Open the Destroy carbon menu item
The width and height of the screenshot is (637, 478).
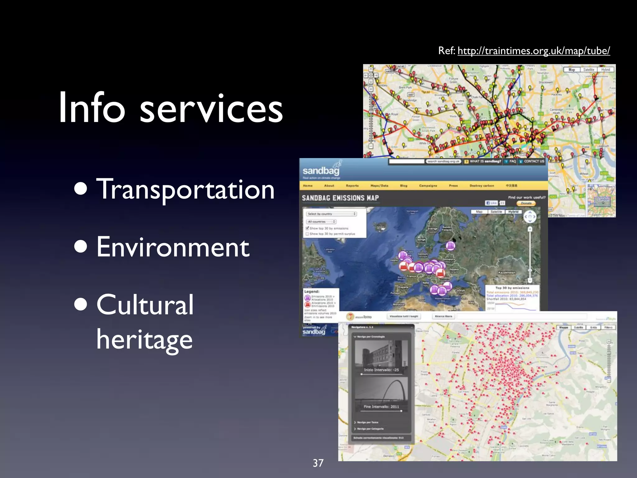click(x=482, y=185)
